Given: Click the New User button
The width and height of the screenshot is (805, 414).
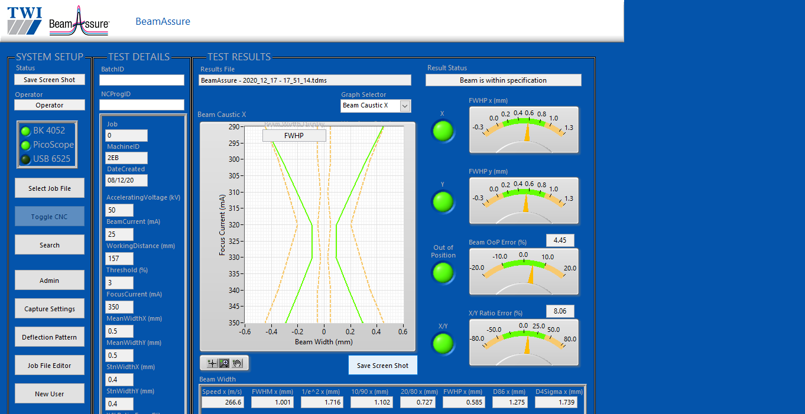Looking at the screenshot, I should click(50, 394).
